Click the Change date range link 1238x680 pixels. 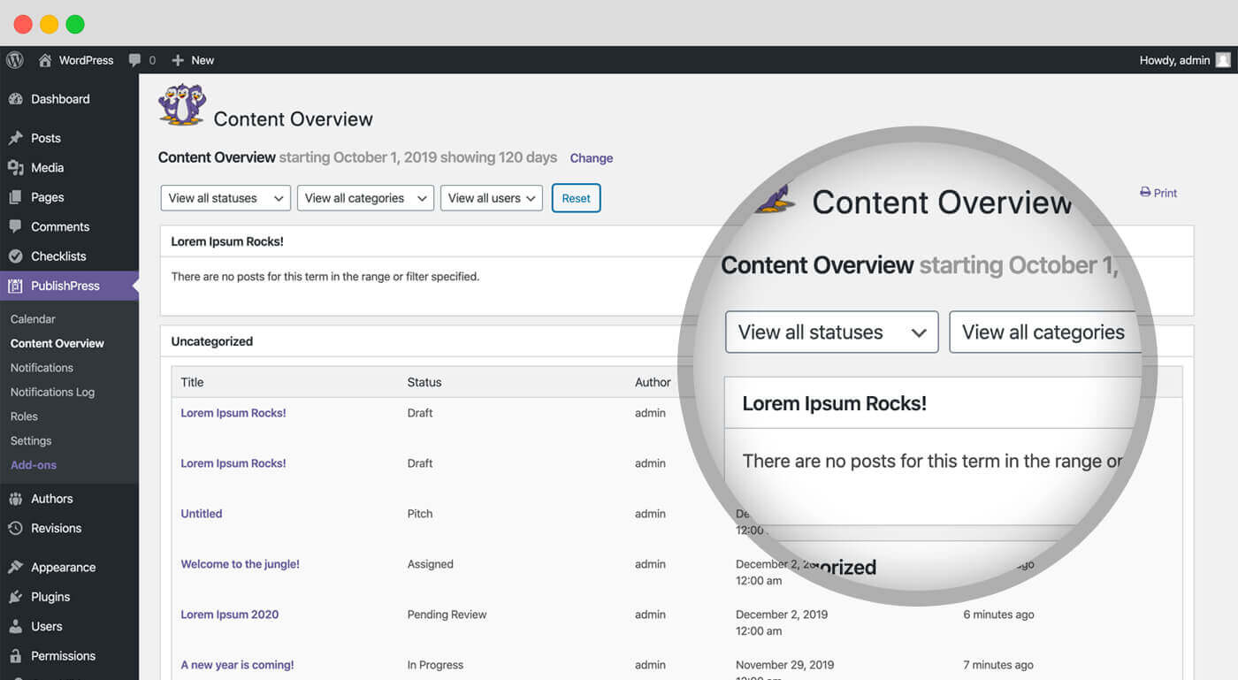(591, 158)
